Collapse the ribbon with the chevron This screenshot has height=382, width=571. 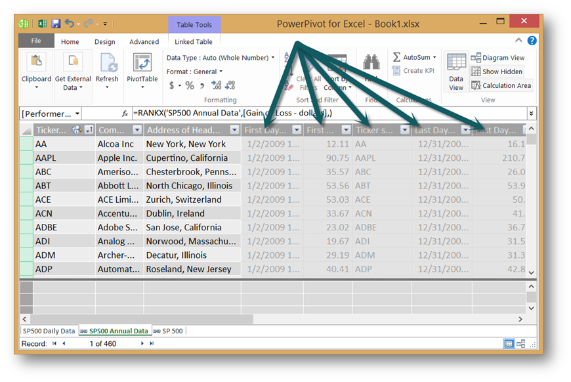[518, 41]
